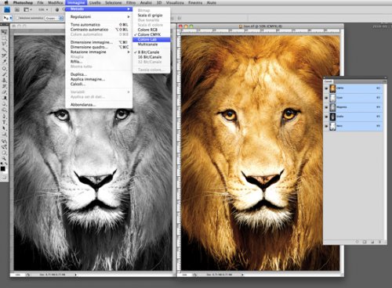The image size is (392, 288).
Task: Click the create new channel icon
Action: pyautogui.click(x=372, y=242)
